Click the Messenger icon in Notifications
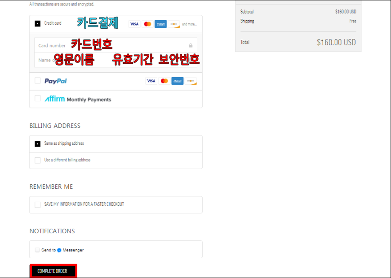The image size is (391, 278). point(59,250)
